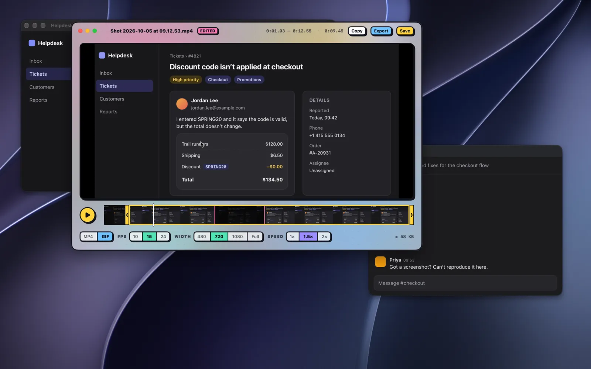Switch export format to MP4
Viewport: 591px width, 369px height.
(x=88, y=237)
